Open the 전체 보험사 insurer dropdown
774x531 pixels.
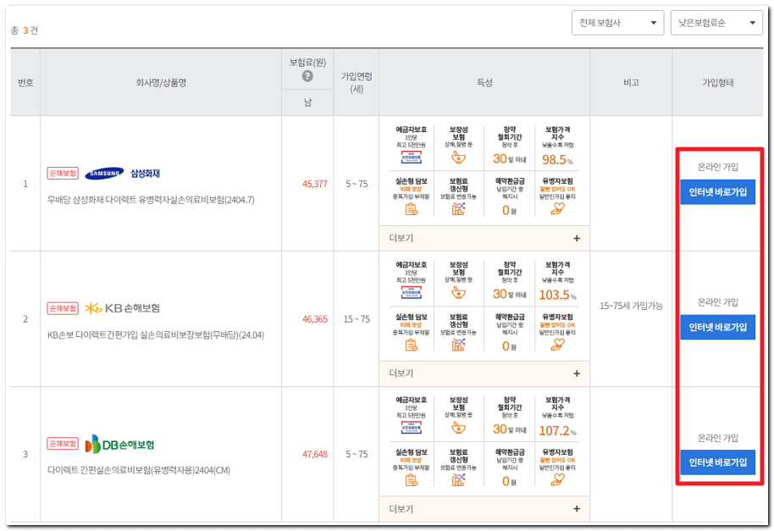[617, 23]
